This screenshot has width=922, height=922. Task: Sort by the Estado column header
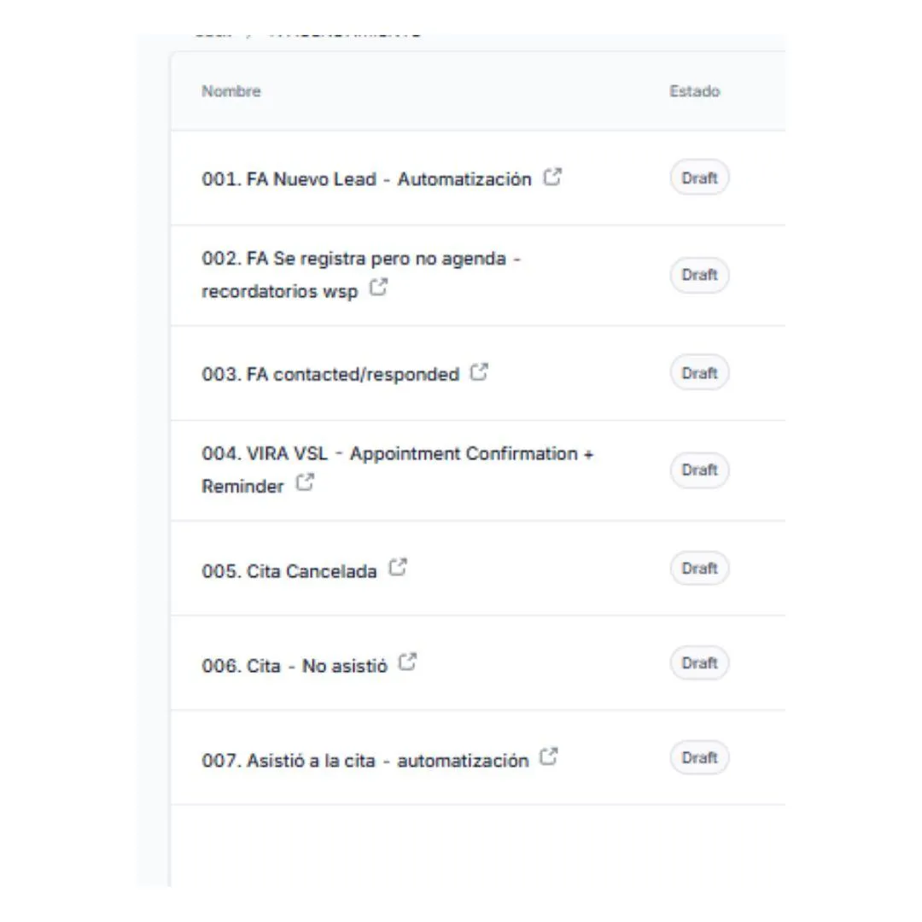694,91
